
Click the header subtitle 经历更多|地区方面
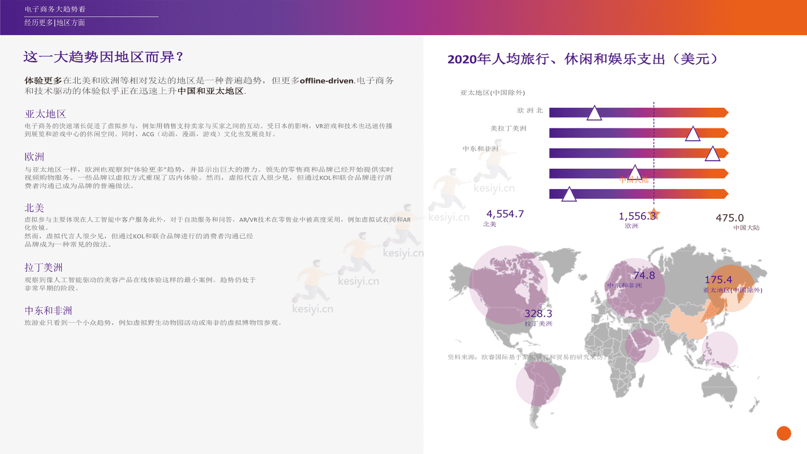55,23
